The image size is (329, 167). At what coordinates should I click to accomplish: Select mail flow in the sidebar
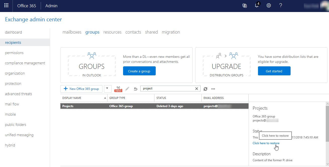coord(12,104)
